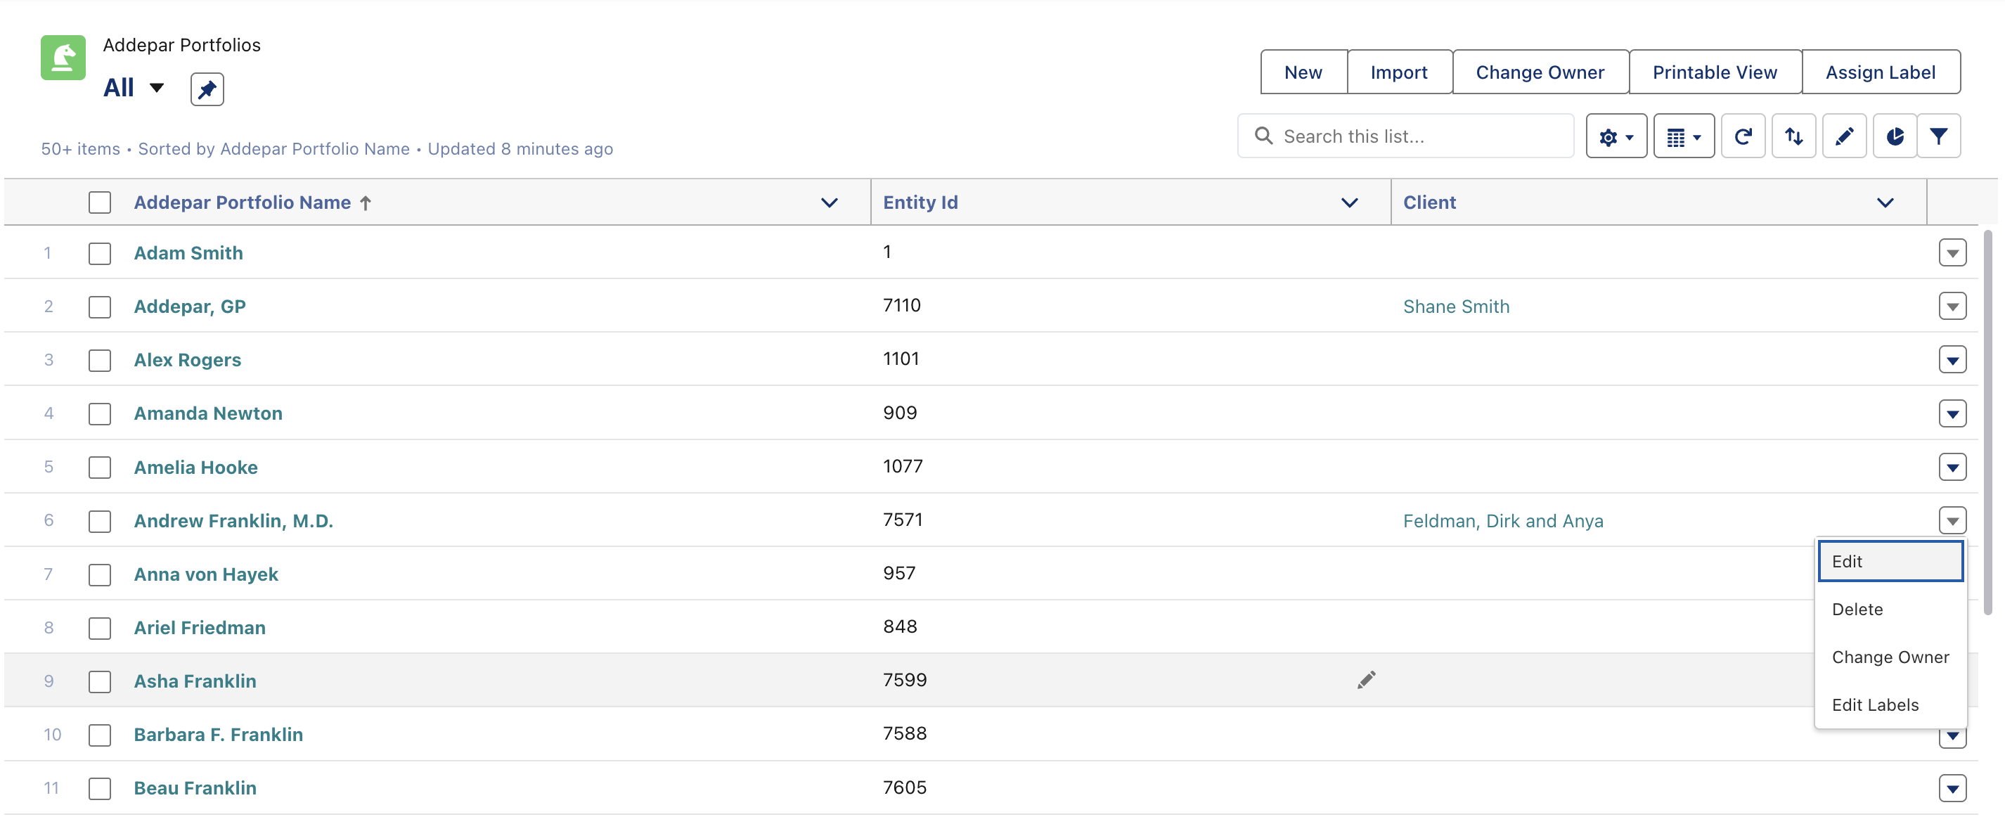The image size is (2005, 824).
Task: Open Printable View
Action: pyautogui.click(x=1715, y=72)
